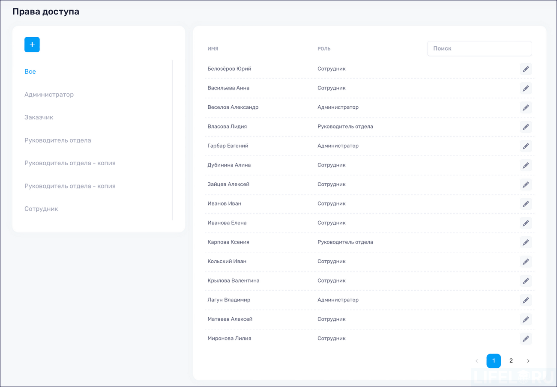Click the name Белозёров Юрий
Viewport: 557px width, 387px height.
coord(229,68)
